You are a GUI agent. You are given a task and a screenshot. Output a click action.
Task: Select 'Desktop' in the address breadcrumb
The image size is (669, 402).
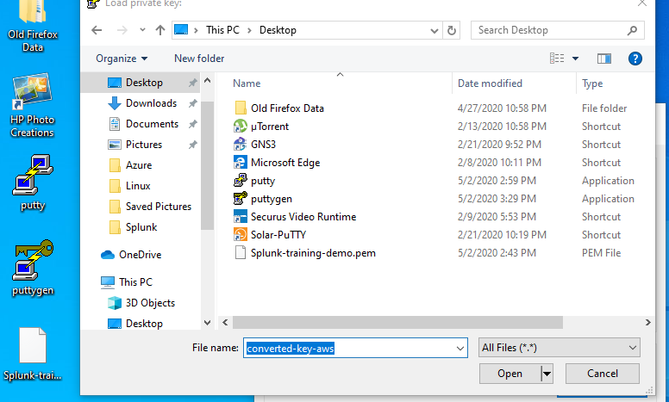click(x=278, y=30)
